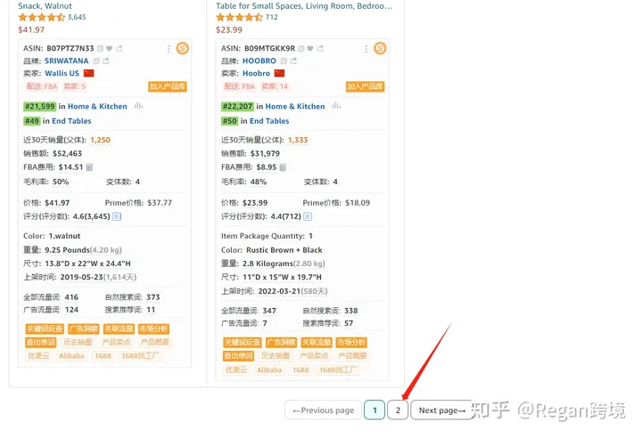642x438 pixels.
Task: Open the Wallis US seller link
Action: tap(62, 73)
